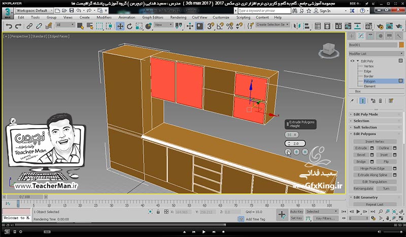Open Render Setup teapot icon
The image size is (406, 237).
click(380, 26)
